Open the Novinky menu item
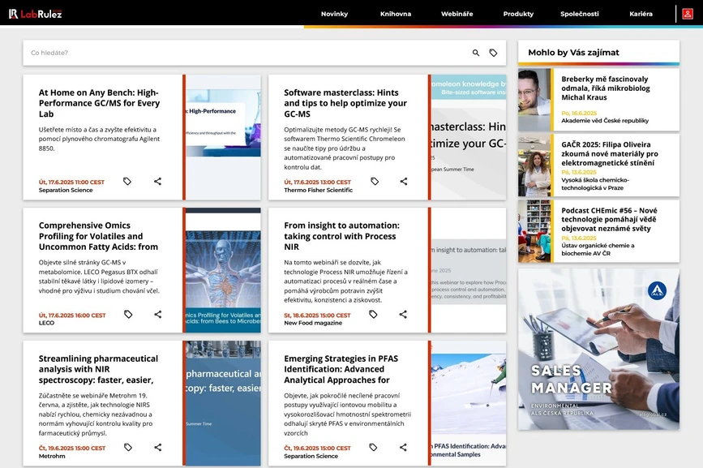 pos(334,14)
